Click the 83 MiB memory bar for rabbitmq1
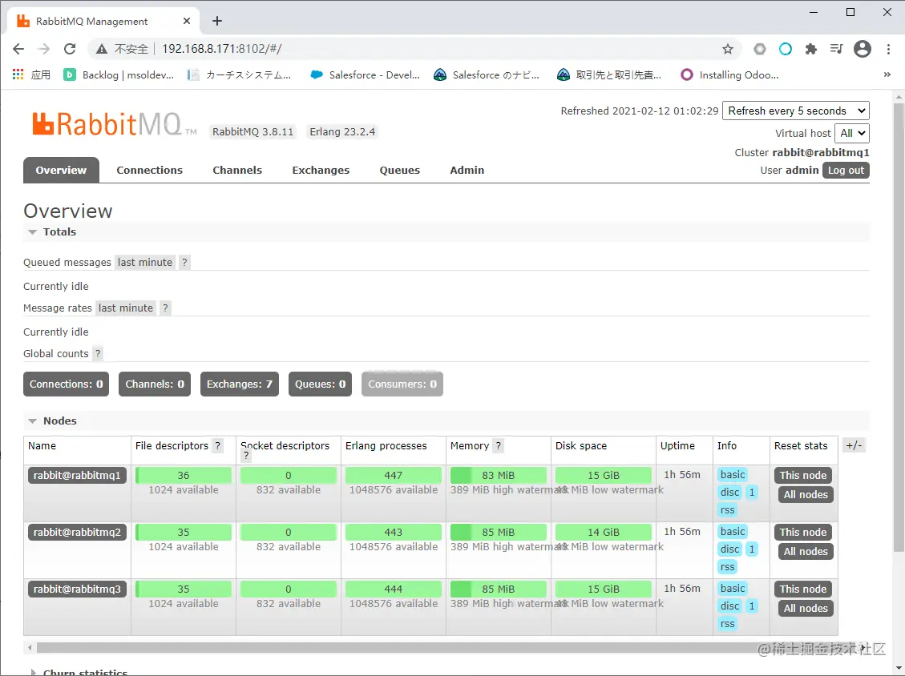This screenshot has width=905, height=676. pyautogui.click(x=498, y=475)
